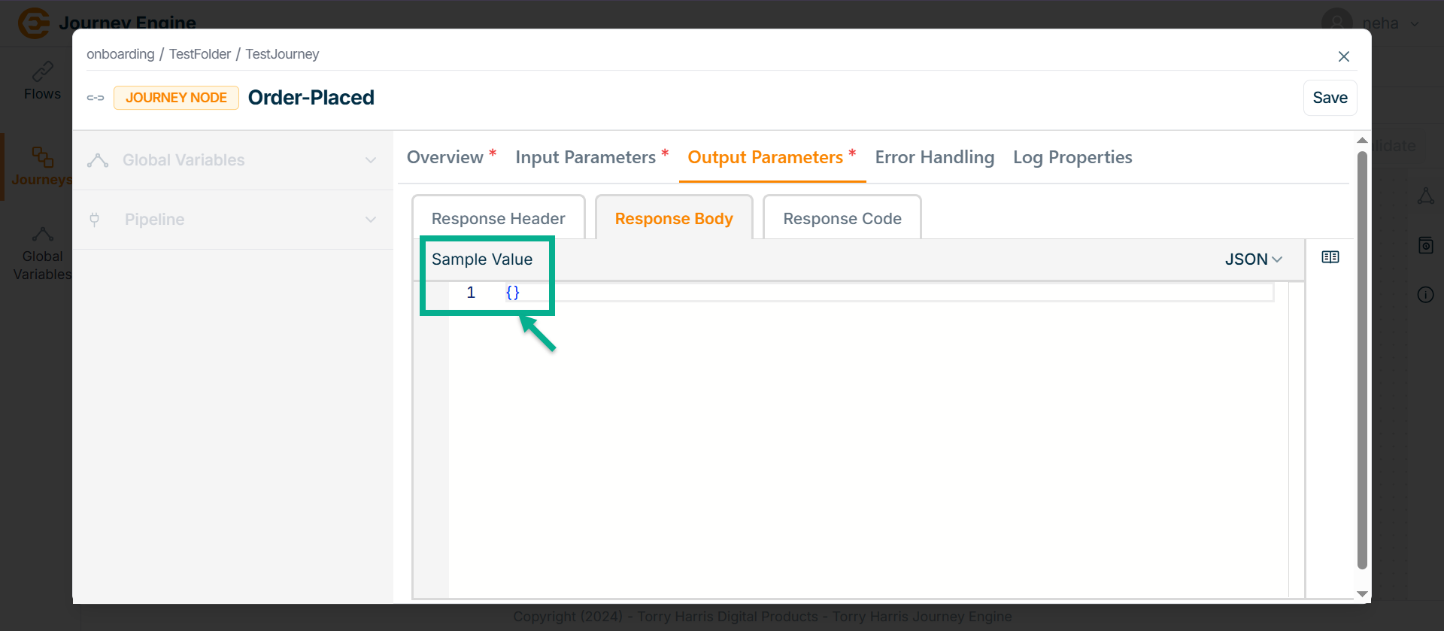Click the user avatar icon

[1336, 23]
